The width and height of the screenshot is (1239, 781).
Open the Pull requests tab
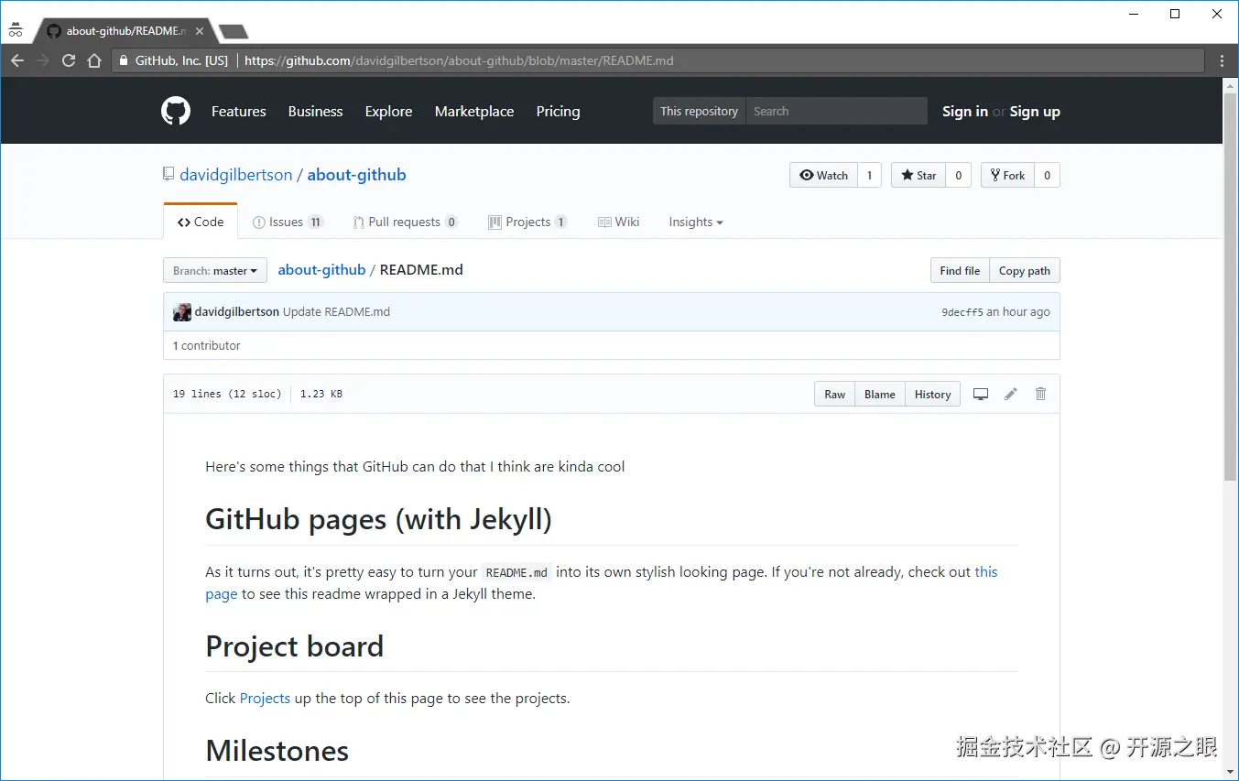[x=404, y=222]
